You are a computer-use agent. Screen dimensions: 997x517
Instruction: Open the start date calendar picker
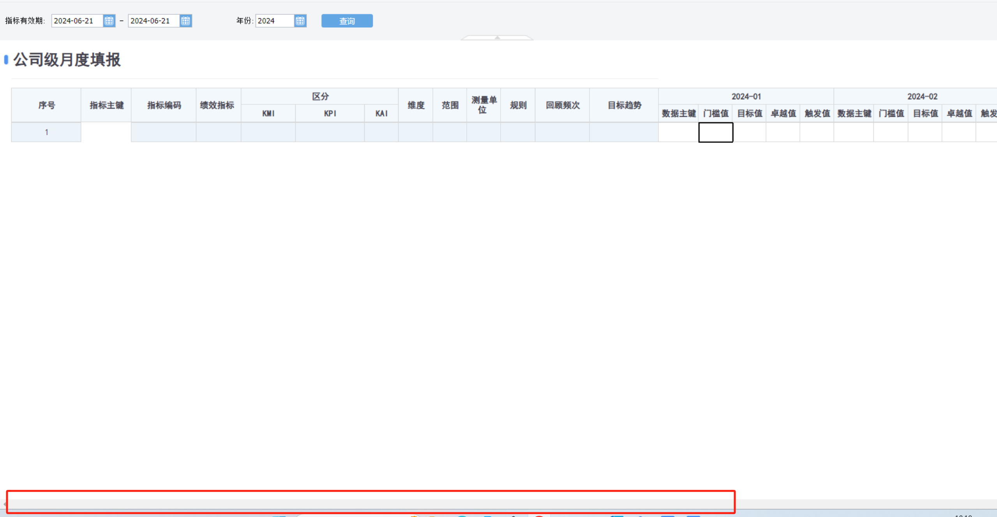109,21
